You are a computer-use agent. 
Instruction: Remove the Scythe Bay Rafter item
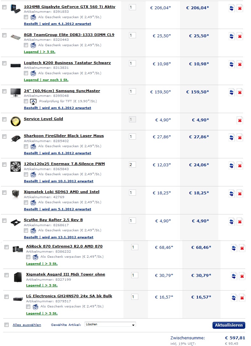[x=240, y=221]
